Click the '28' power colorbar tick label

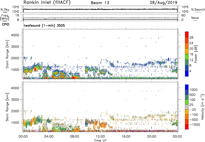tap(191, 37)
